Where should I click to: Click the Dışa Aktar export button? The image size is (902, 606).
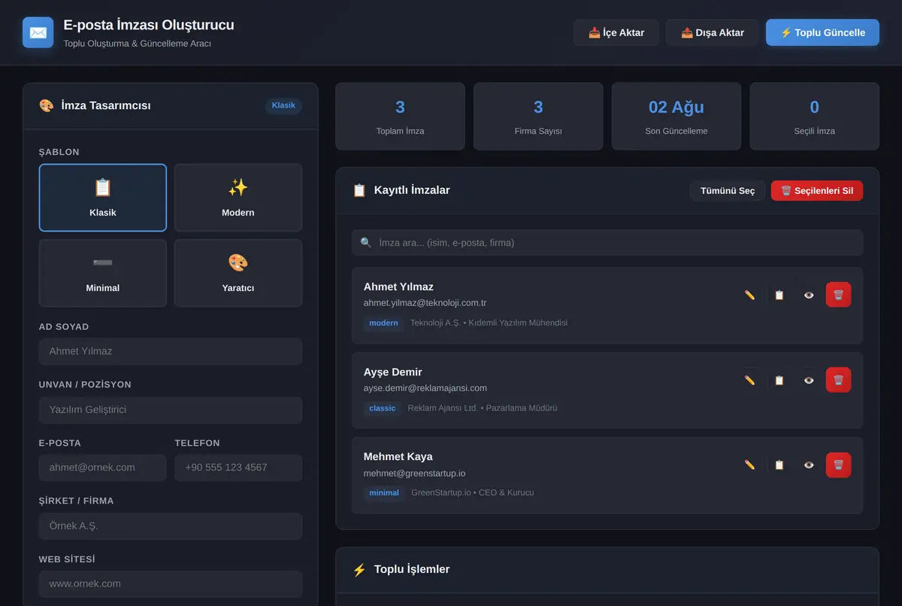pyautogui.click(x=713, y=32)
